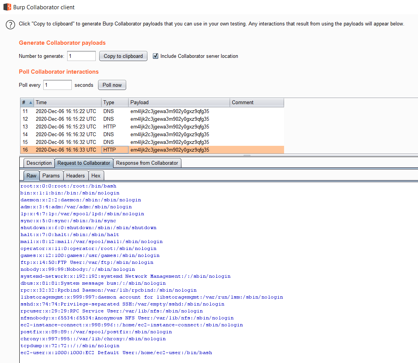Select interaction row 13 HTTP
Image resolution: width=418 pixels, height=363 pixels.
pos(152,127)
